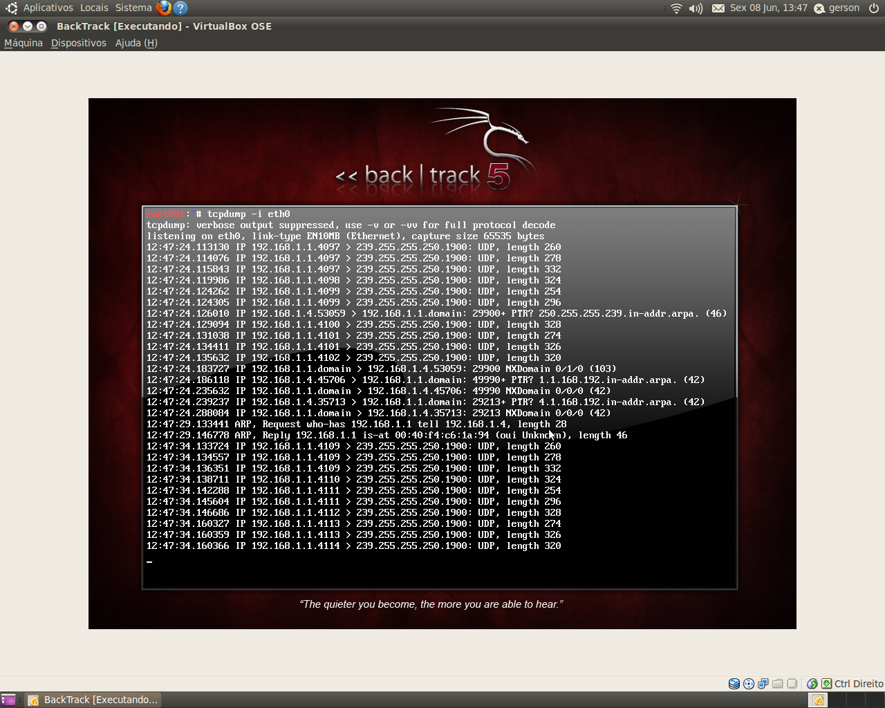Click the virtualization chip status icon

(792, 684)
